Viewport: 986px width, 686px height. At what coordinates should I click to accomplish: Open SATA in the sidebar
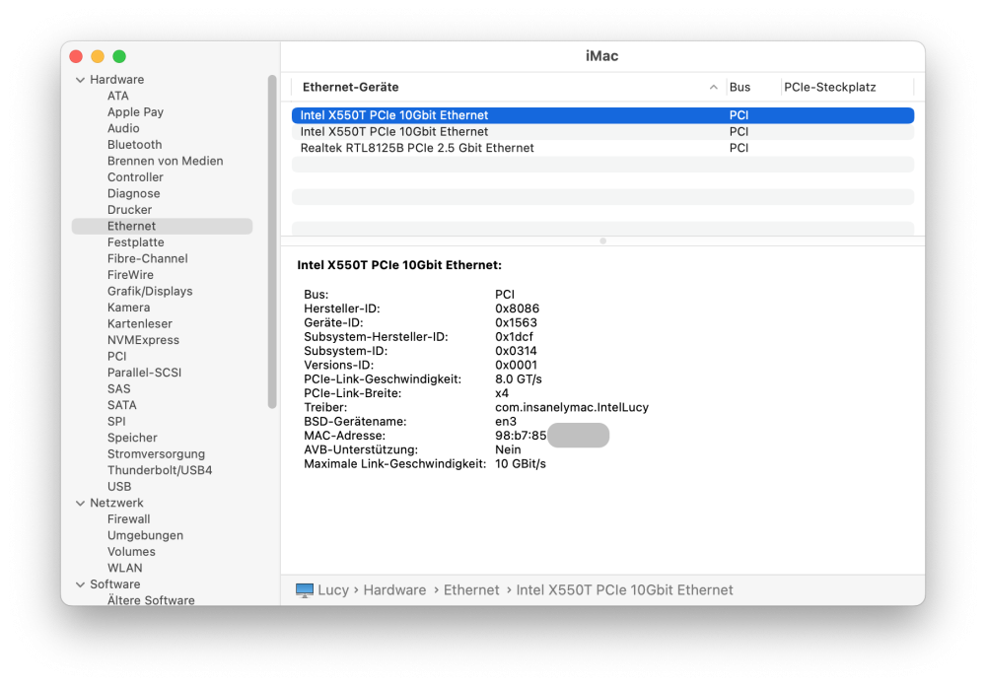(x=122, y=405)
